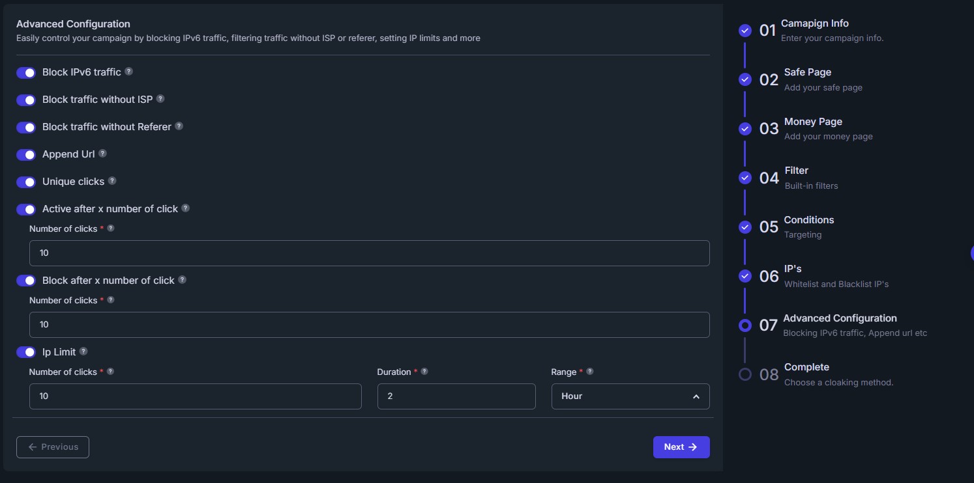Turn off Block traffic without Referer switch
The height and width of the screenshot is (483, 974).
pos(26,127)
